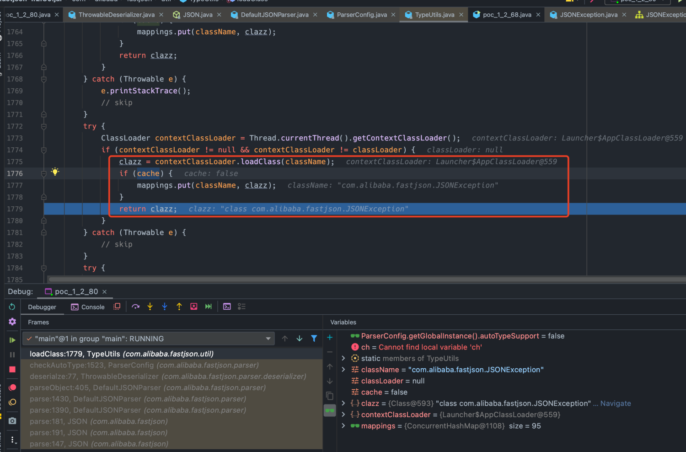Image resolution: width=686 pixels, height=452 pixels.
Task: Select next frame with down arrow
Action: pos(300,339)
